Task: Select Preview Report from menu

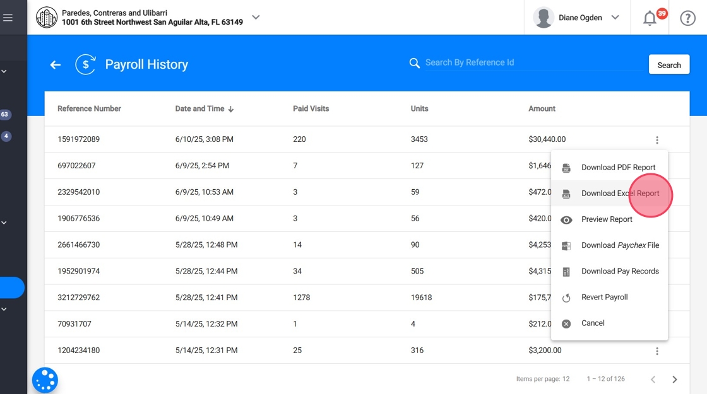Action: (x=607, y=219)
